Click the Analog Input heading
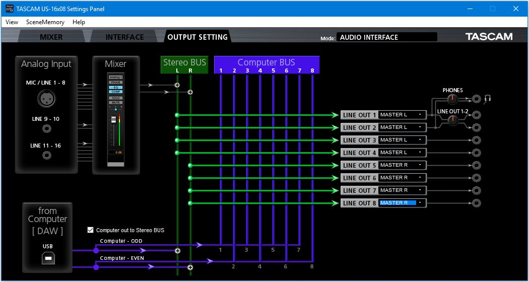This screenshot has width=529, height=282. [x=46, y=64]
